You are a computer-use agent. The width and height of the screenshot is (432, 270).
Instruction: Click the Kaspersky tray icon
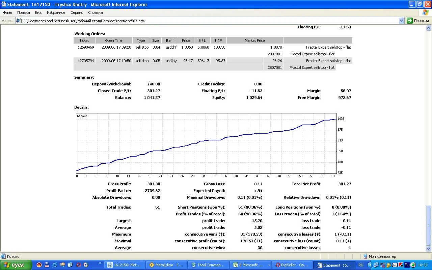[401, 265]
